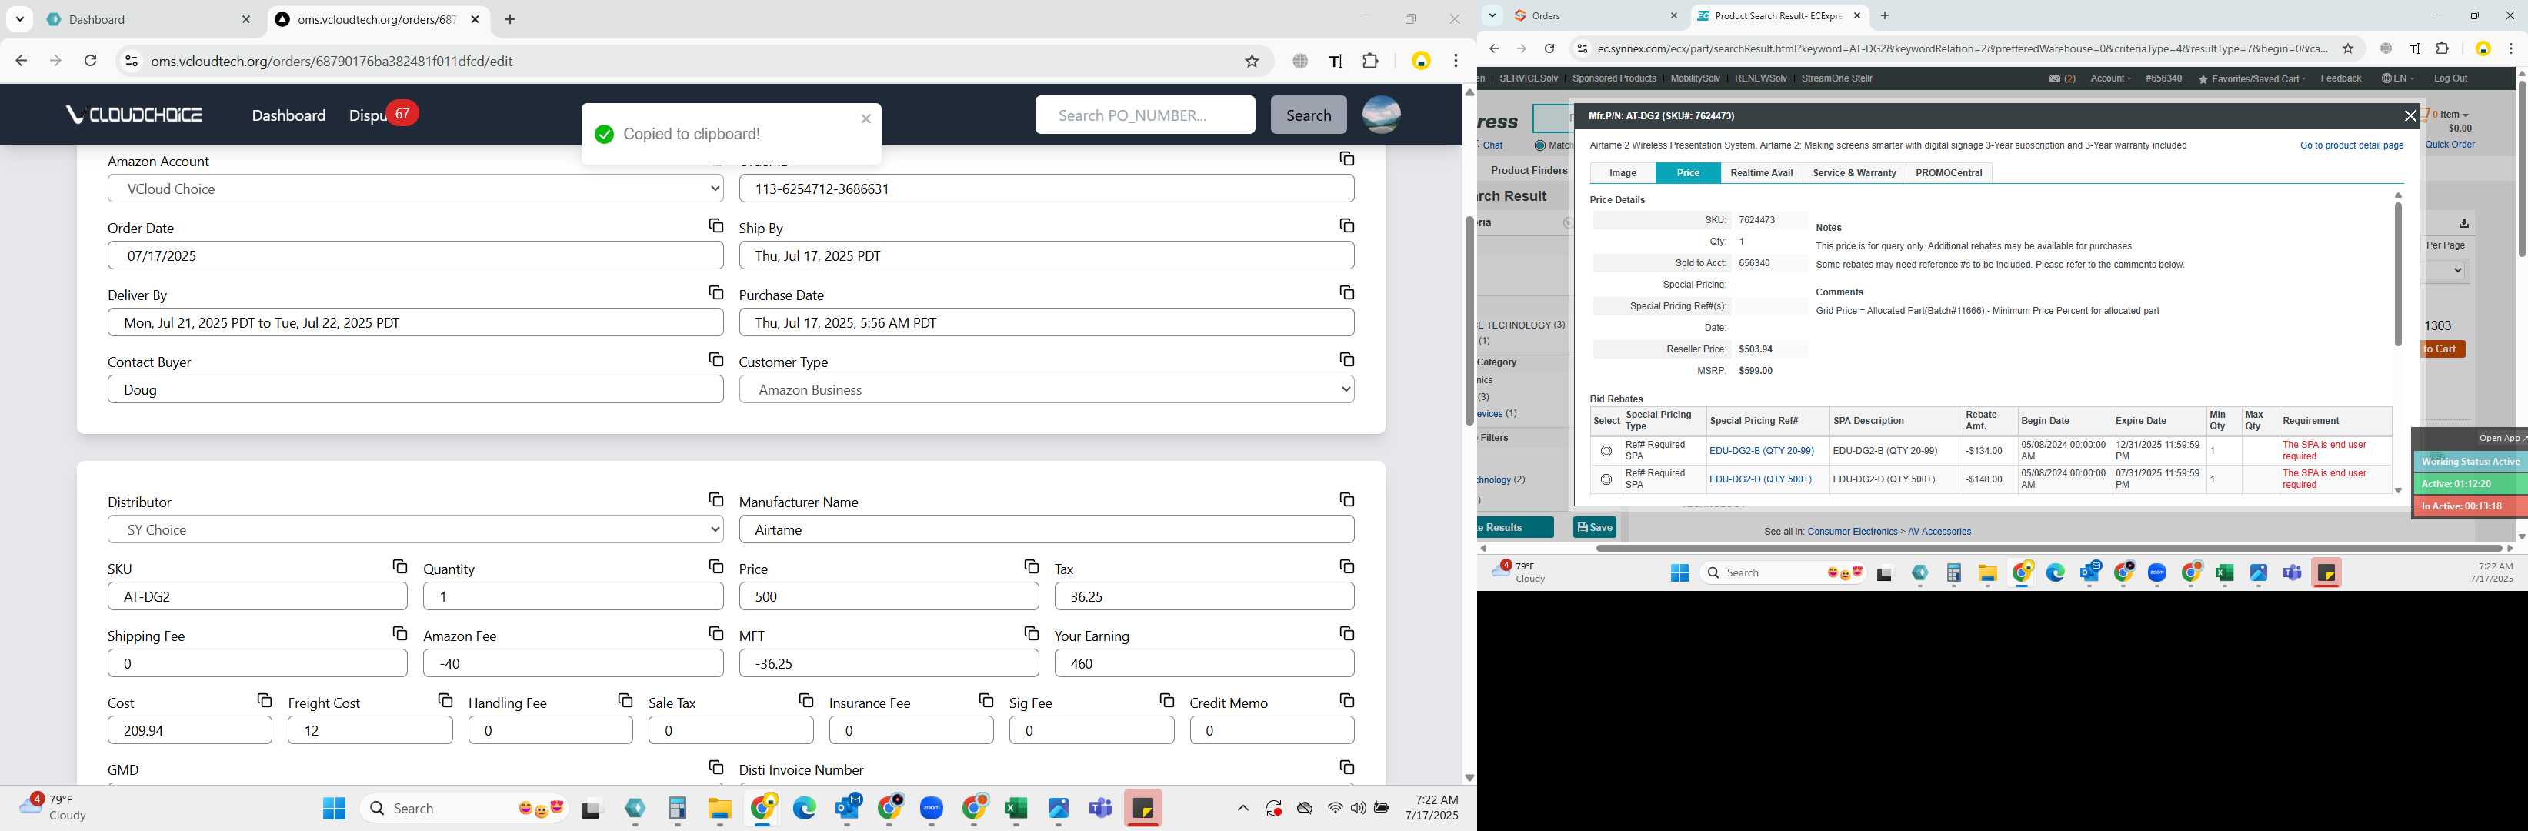Click the Log Out link
This screenshot has height=831, width=2528.
pyautogui.click(x=2450, y=78)
